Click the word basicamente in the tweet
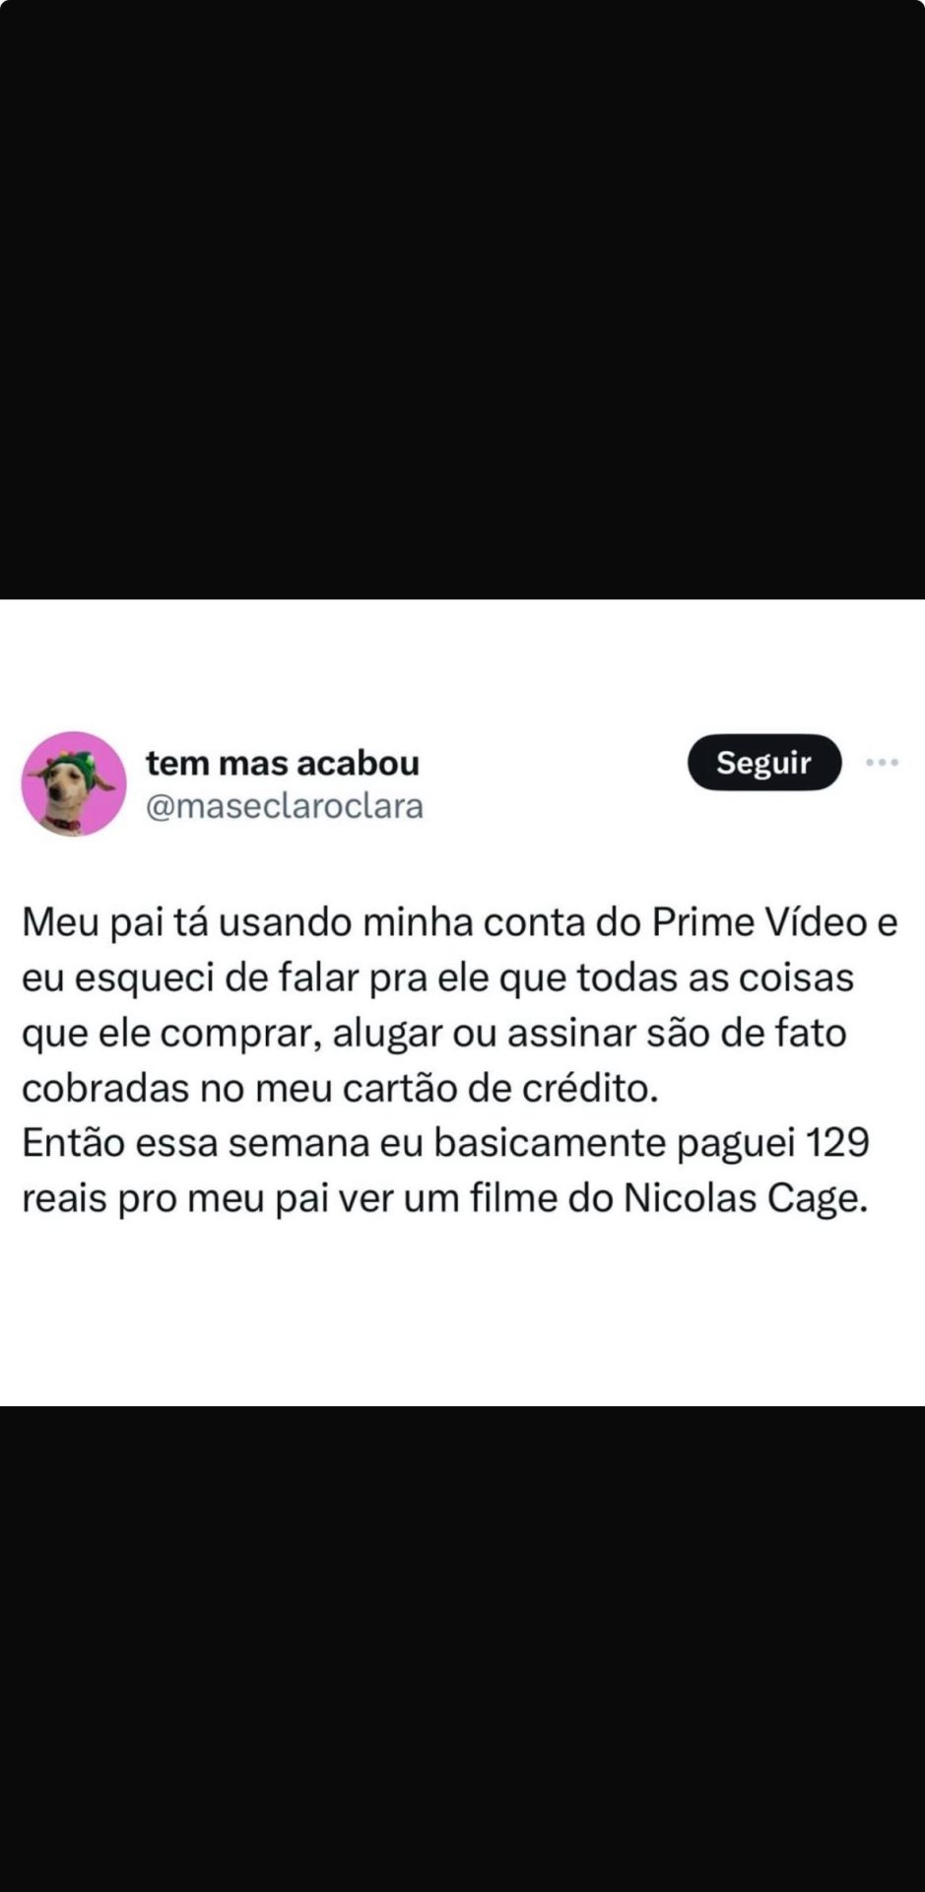925x1892 pixels. pos(551,1143)
